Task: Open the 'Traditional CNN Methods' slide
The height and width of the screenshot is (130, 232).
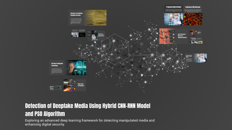Action: pos(193,15)
